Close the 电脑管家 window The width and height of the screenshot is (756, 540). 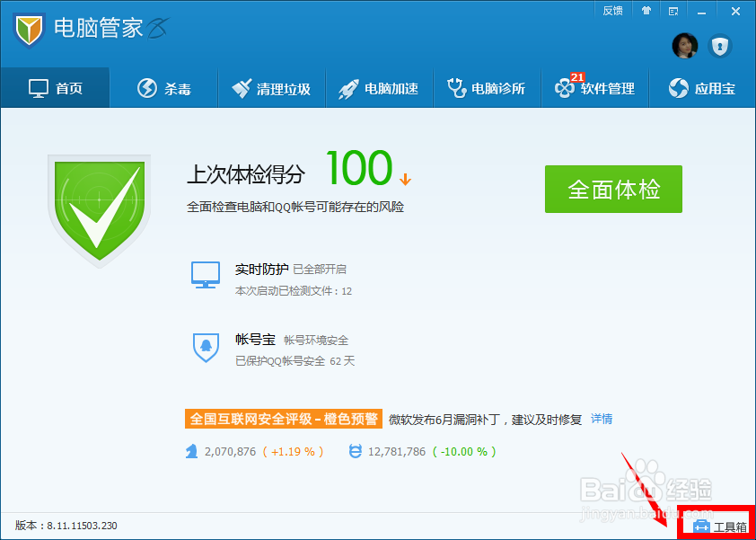735,11
